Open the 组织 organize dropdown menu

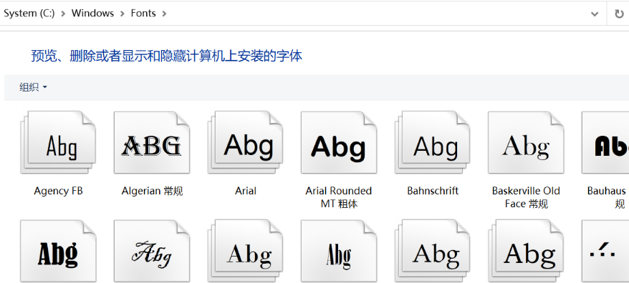[33, 87]
